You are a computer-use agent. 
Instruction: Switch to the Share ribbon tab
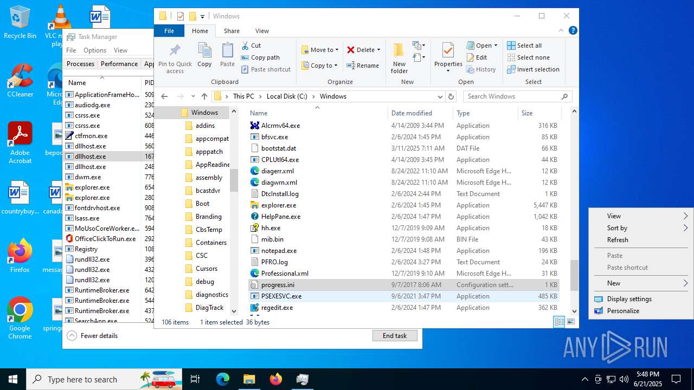232,31
